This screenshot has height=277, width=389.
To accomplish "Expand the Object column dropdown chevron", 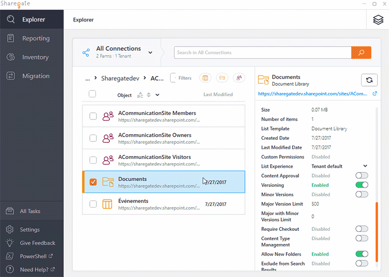I will click(157, 95).
